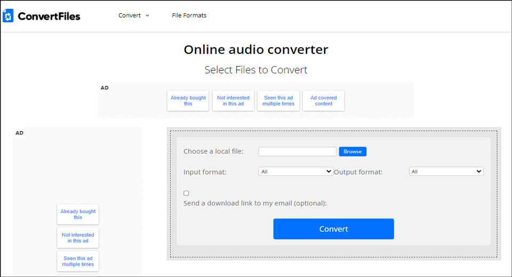Click the Choose a local file label
The image size is (512, 277).
(x=213, y=151)
